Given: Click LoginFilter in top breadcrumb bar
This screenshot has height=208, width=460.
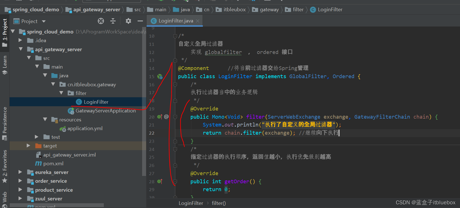Looking at the screenshot, I should [x=330, y=10].
